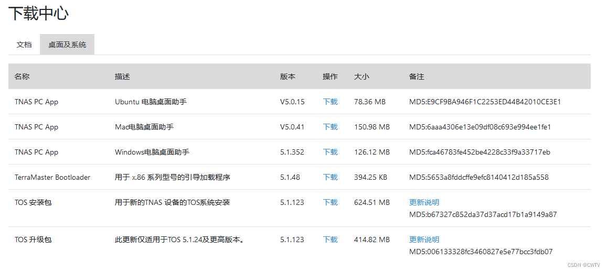Viewport: 608px width, 272px height.
Task: Click the 版本 column header
Action: click(287, 77)
